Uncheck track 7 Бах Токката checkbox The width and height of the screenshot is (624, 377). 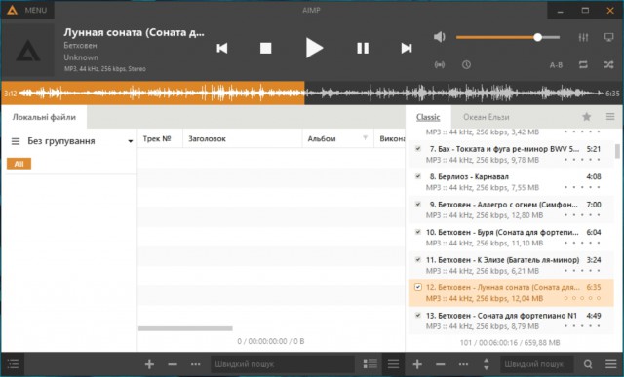coord(418,149)
